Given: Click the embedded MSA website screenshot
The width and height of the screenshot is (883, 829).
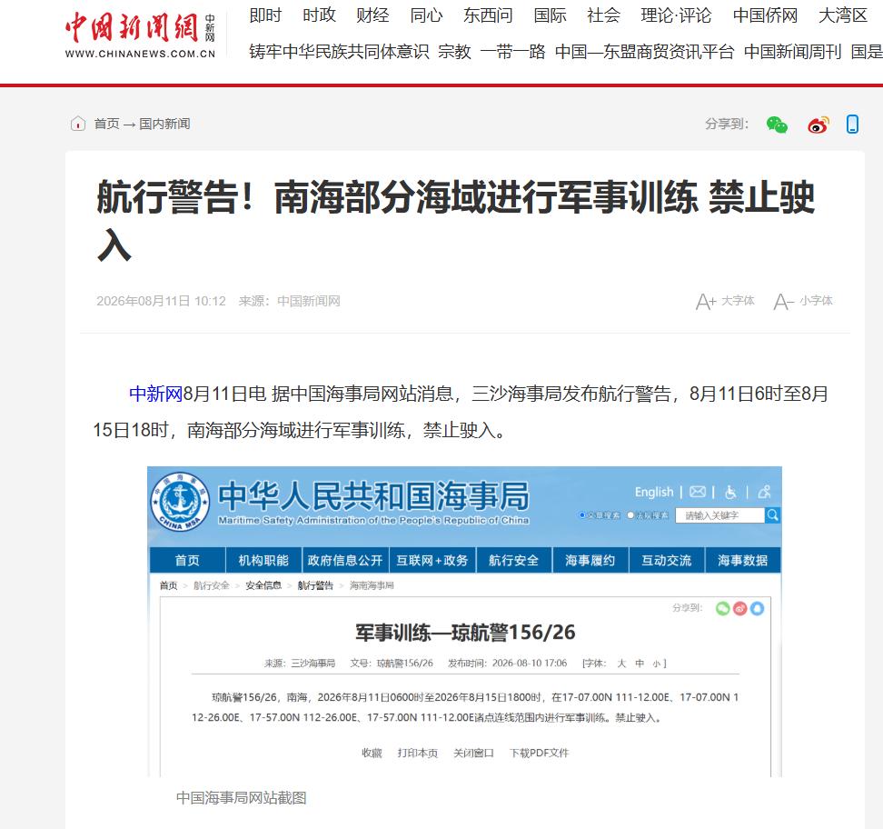Looking at the screenshot, I should [x=464, y=622].
